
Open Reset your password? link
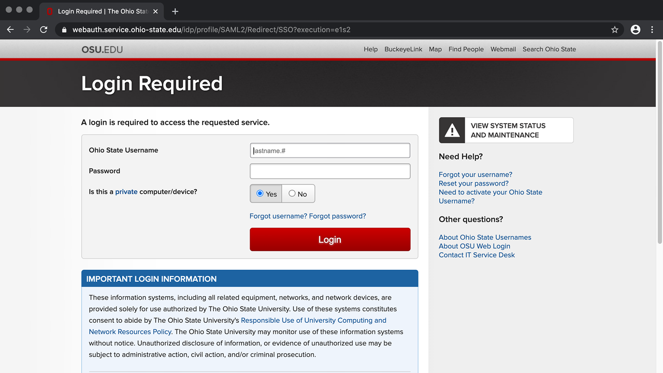tap(473, 183)
